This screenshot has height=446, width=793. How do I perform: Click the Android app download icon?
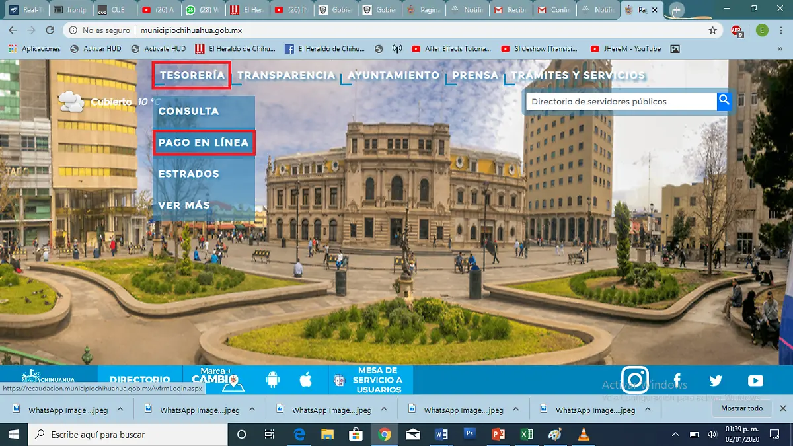pyautogui.click(x=272, y=380)
